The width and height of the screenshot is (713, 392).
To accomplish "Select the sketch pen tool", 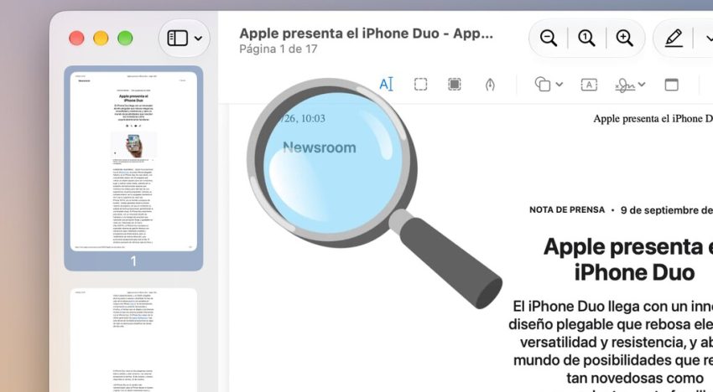I will (x=490, y=85).
